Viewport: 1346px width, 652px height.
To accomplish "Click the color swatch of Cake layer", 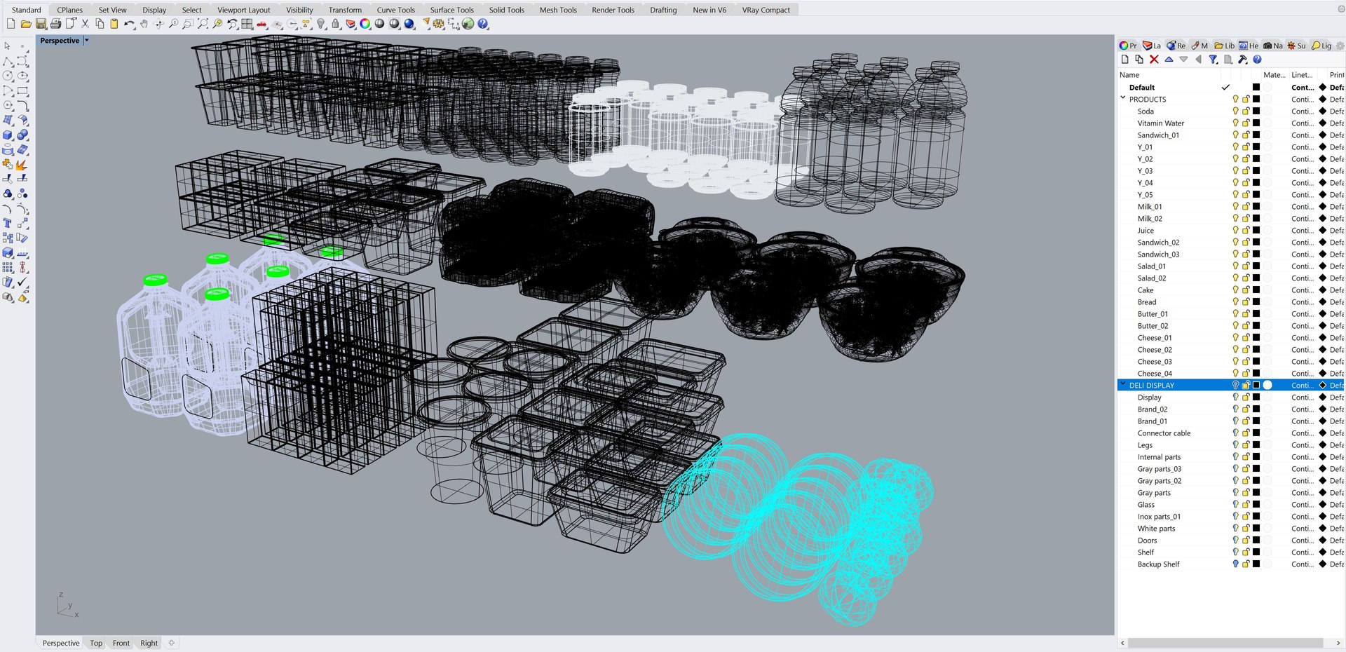I will pyautogui.click(x=1256, y=290).
